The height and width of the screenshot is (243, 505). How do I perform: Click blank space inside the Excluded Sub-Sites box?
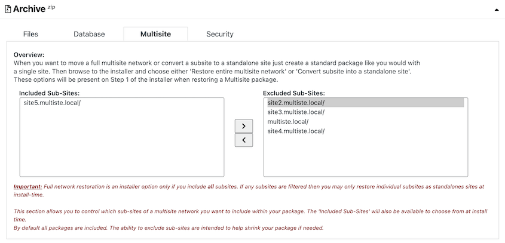[366, 156]
